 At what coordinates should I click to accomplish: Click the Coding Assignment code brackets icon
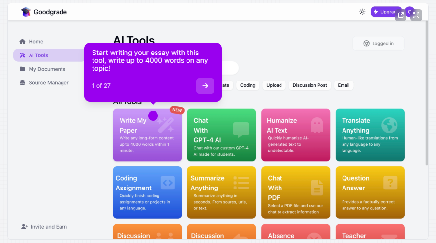[x=168, y=183]
